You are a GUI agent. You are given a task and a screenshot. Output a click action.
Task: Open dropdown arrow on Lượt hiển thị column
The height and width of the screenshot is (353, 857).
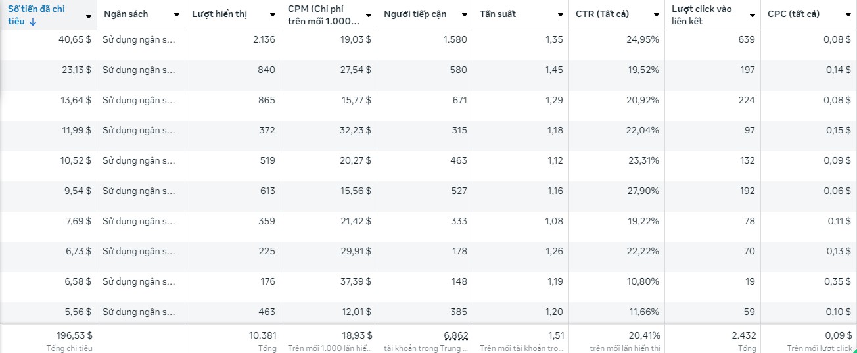(273, 14)
